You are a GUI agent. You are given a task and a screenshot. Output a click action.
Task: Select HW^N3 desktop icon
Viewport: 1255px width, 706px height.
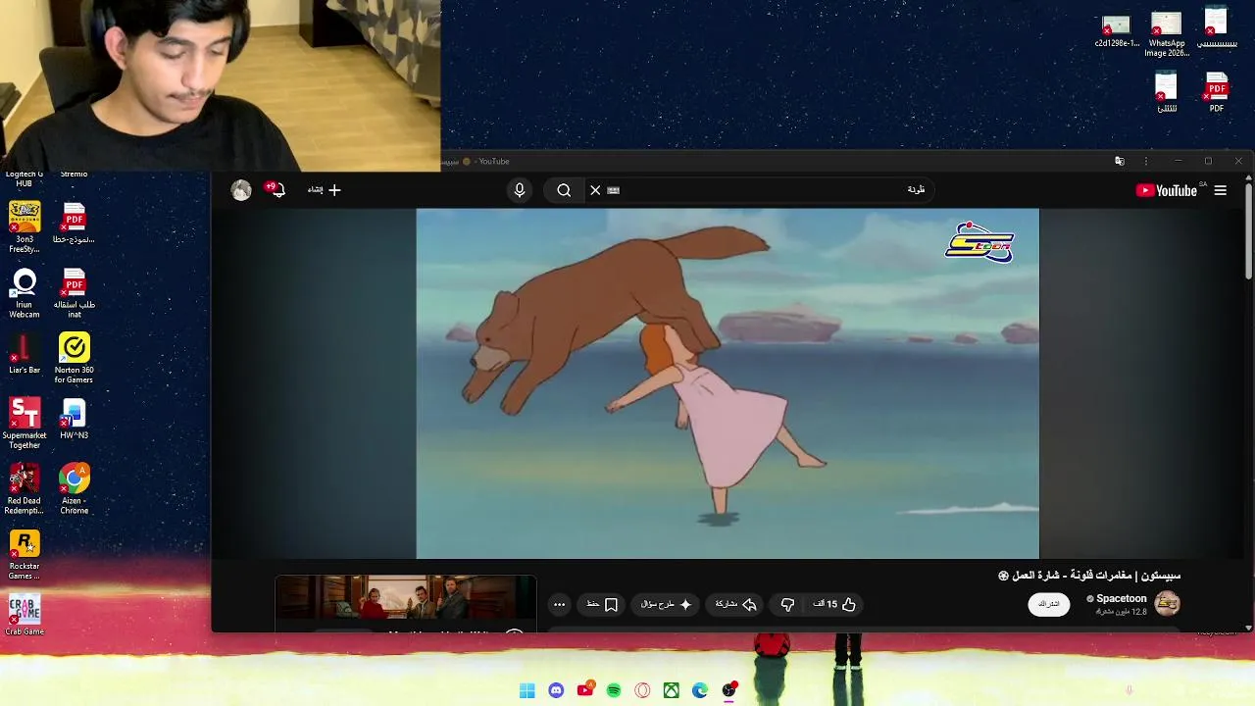point(75,419)
